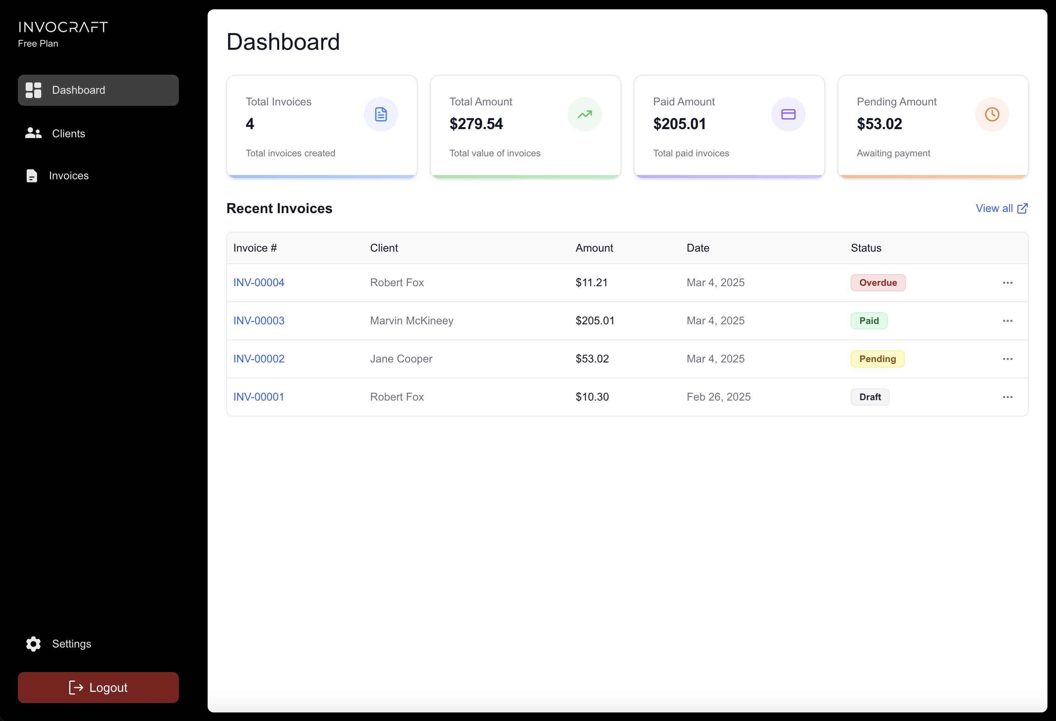This screenshot has height=721, width=1056.
Task: Click the INVOCRAFT logo
Action: click(x=62, y=26)
